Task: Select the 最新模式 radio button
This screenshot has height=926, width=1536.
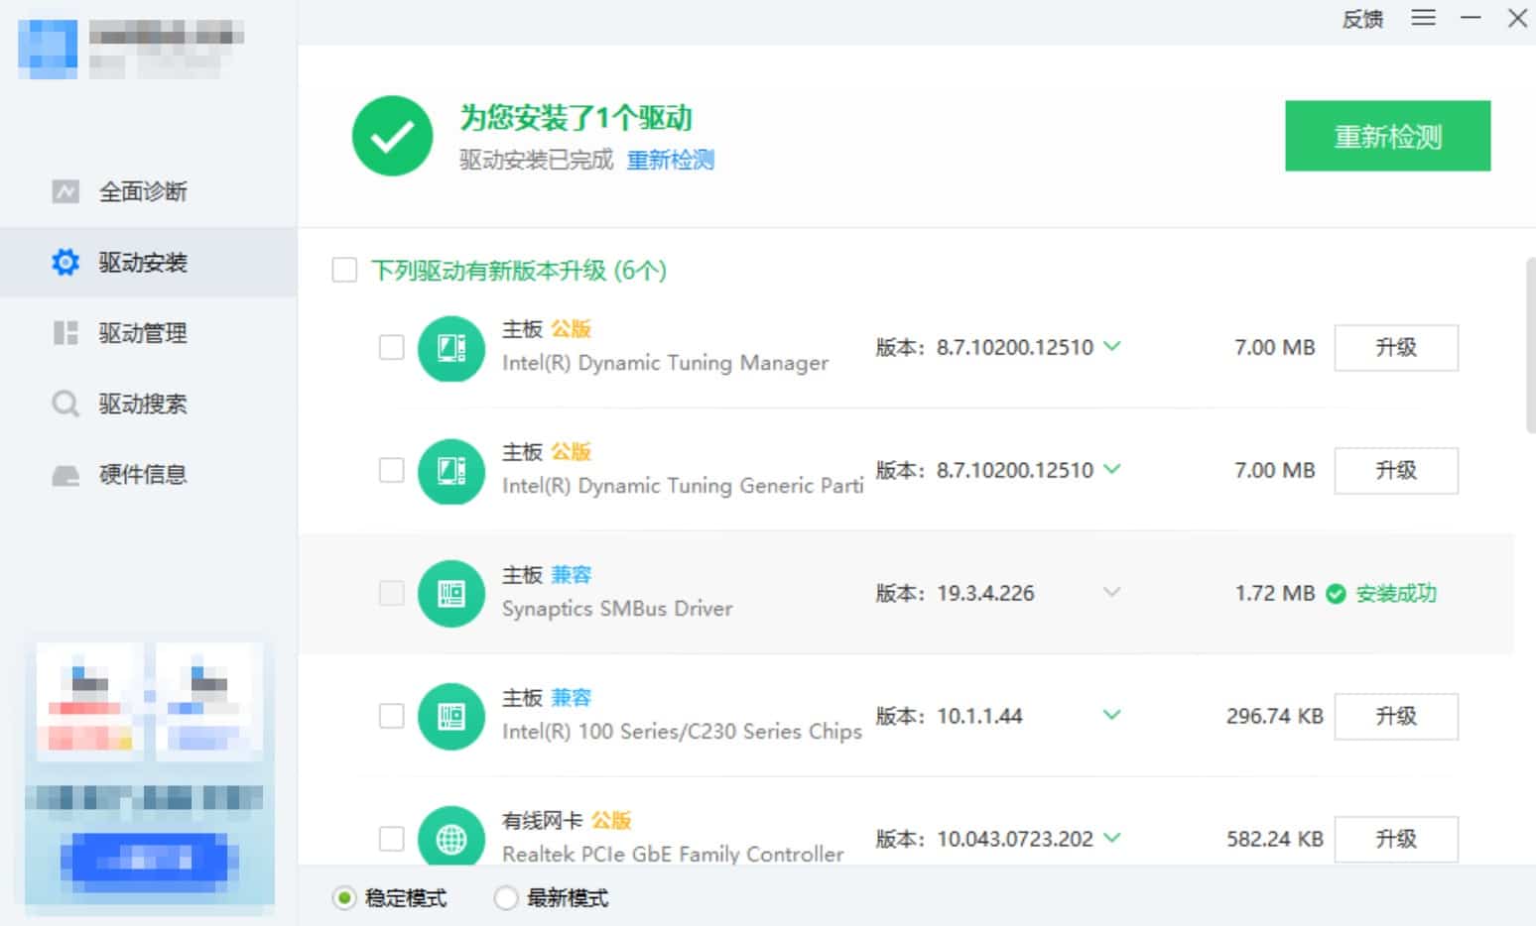Action: 506,898
